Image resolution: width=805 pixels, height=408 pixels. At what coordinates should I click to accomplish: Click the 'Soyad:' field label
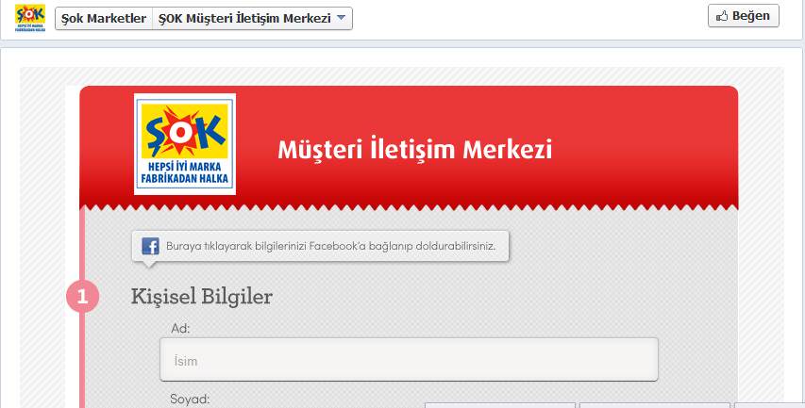tap(190, 400)
